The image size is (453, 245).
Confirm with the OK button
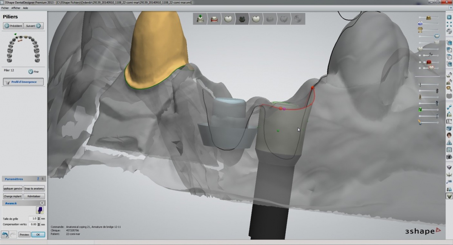click(x=38, y=234)
